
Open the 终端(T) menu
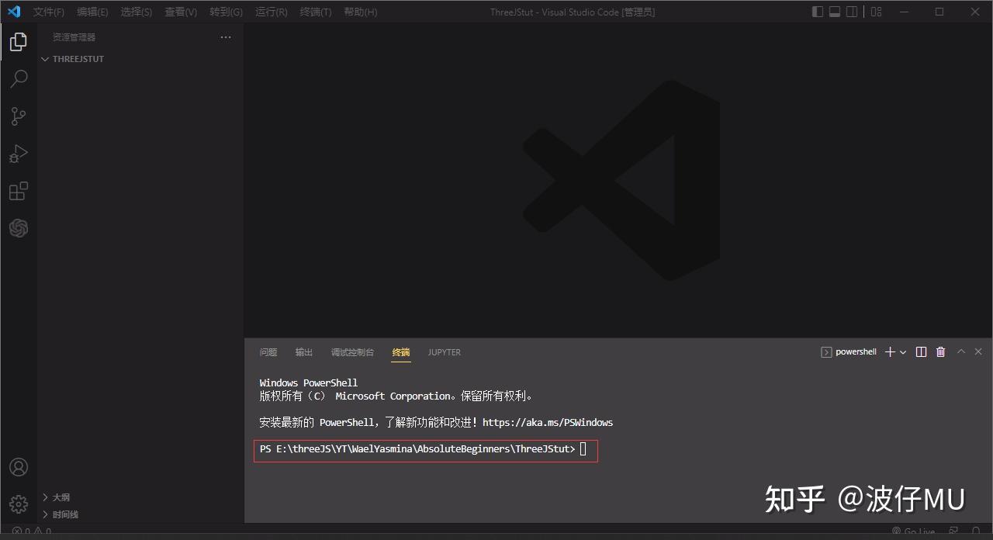tap(314, 12)
